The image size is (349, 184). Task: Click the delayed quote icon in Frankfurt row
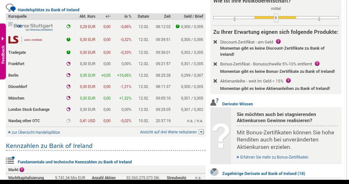(x=68, y=64)
